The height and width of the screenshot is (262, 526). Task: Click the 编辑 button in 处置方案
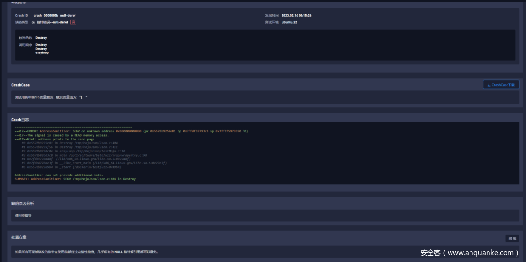[x=512, y=238]
